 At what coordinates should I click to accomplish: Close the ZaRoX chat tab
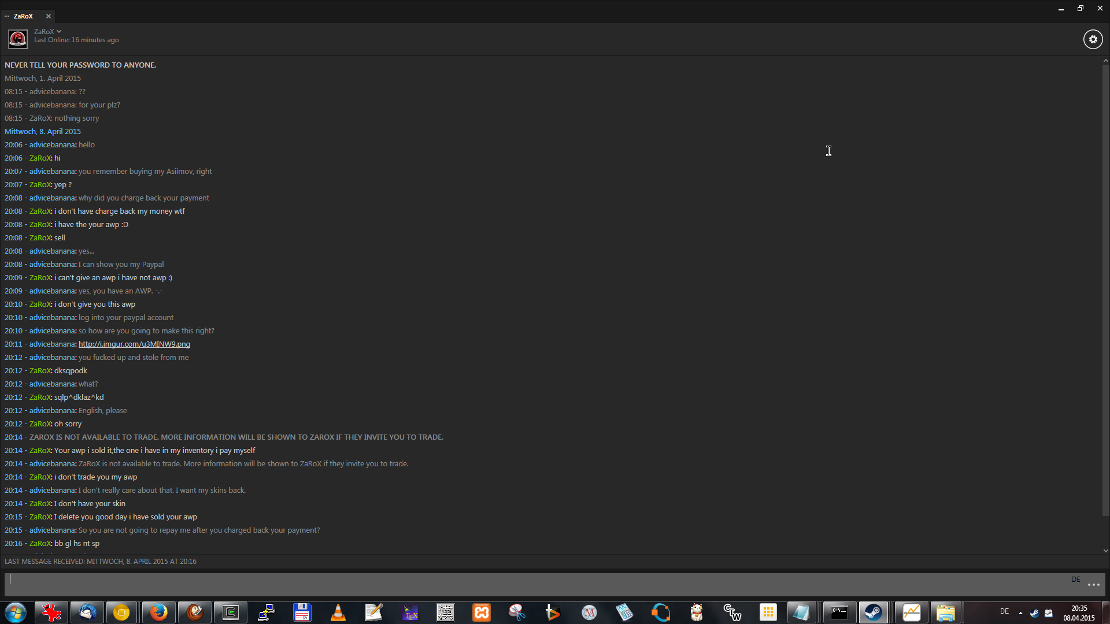coord(49,16)
